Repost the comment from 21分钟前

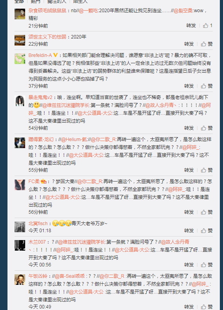[x=191, y=26]
